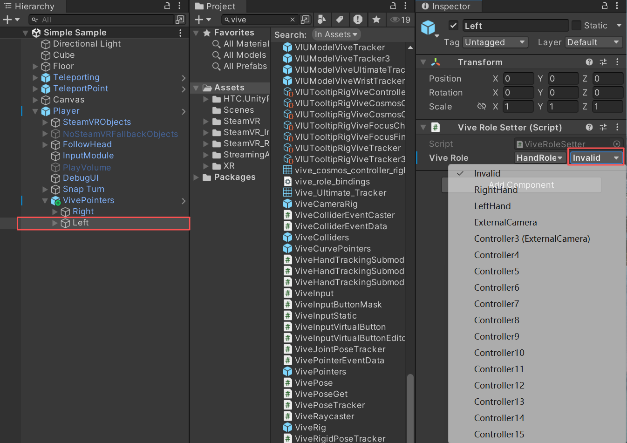This screenshot has height=443, width=627.
Task: Click All Prefabs favorite search
Action: [x=240, y=66]
